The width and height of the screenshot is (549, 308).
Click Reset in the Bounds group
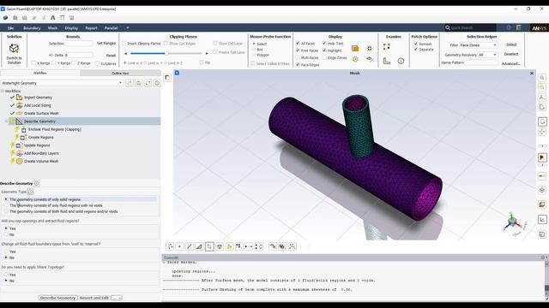[111, 55]
